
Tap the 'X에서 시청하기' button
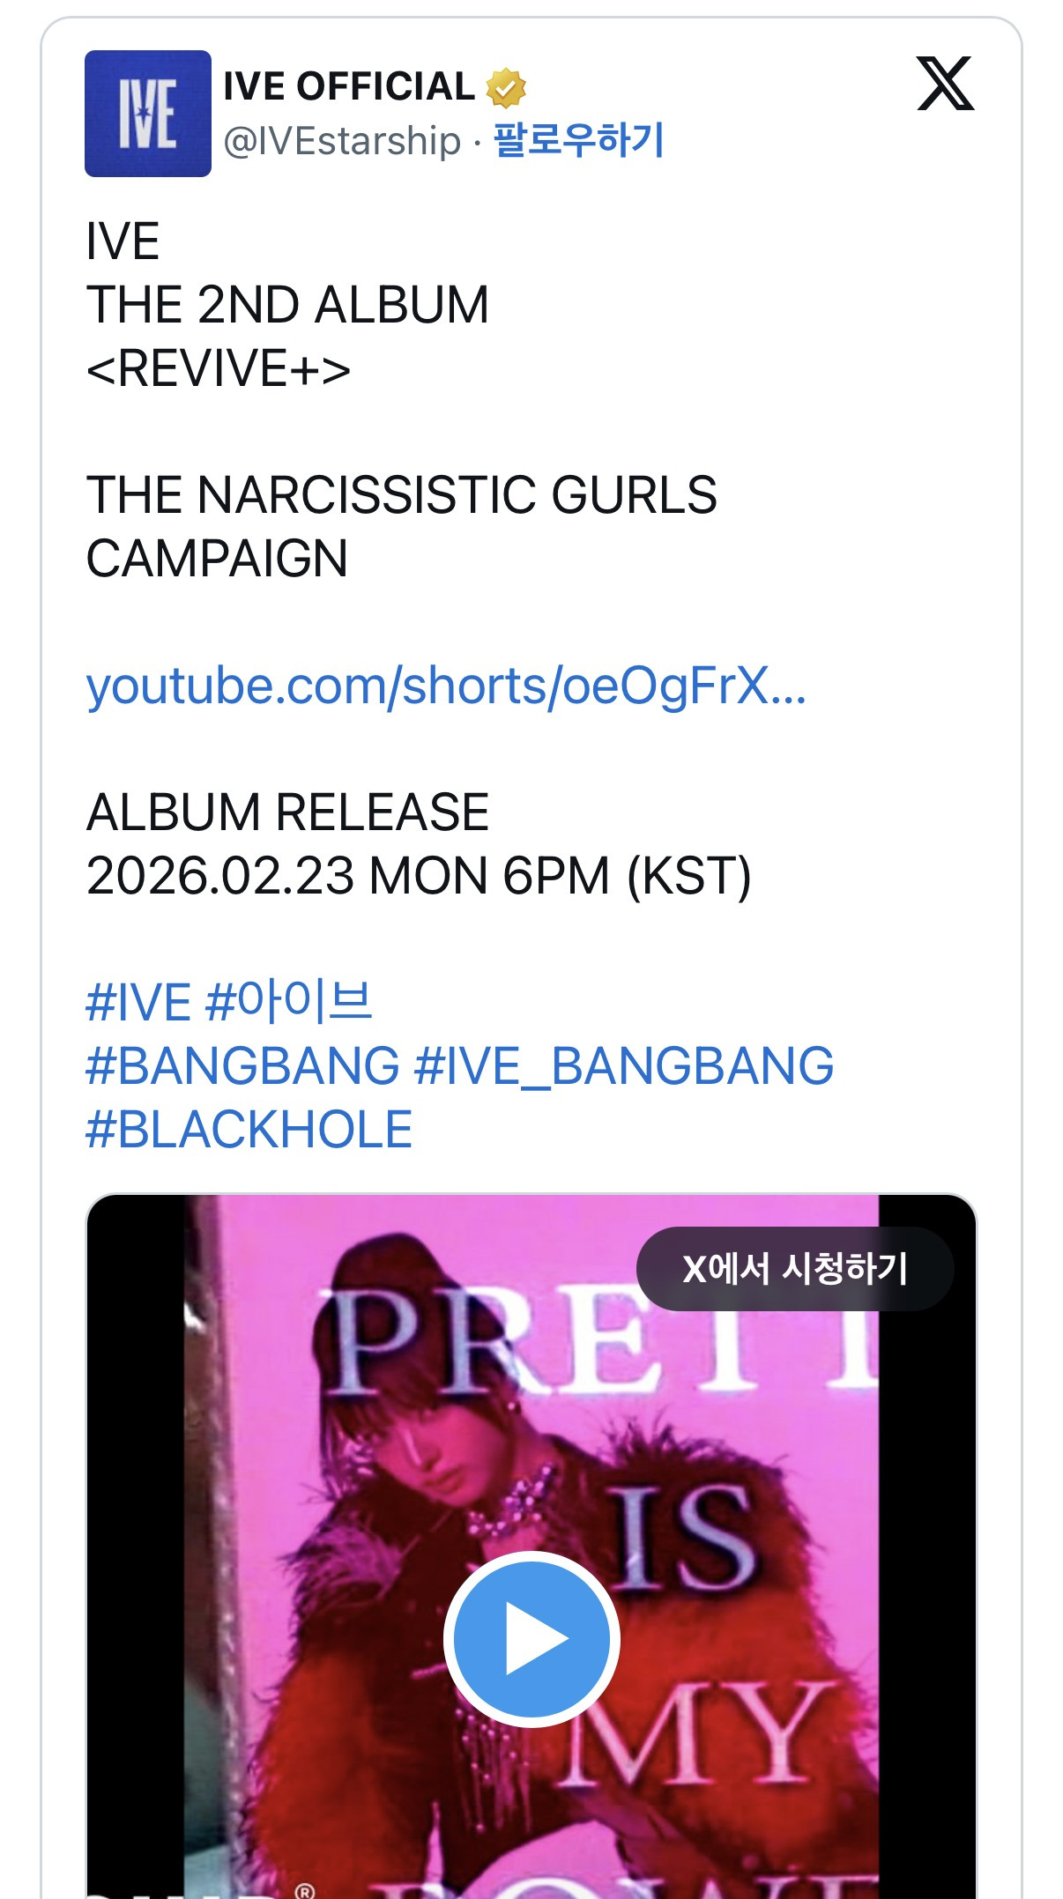(795, 1269)
